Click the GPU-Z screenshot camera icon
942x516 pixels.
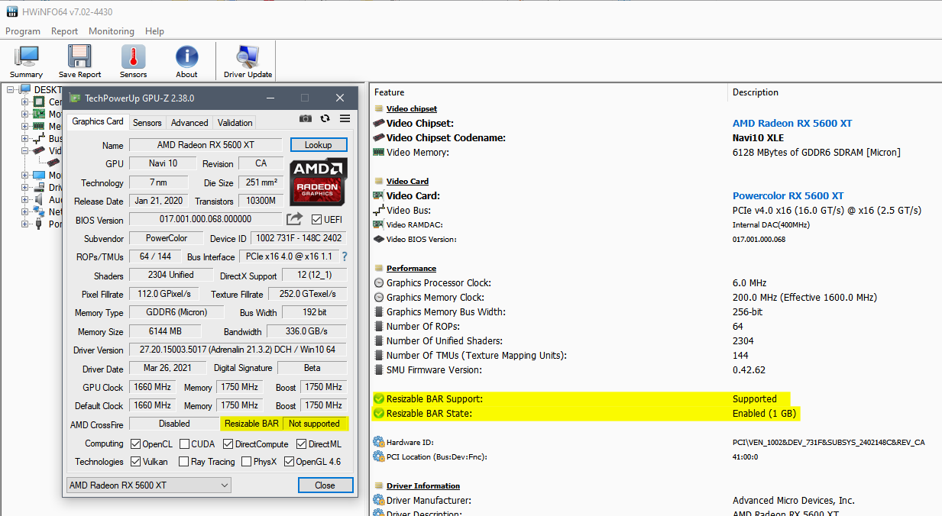306,118
